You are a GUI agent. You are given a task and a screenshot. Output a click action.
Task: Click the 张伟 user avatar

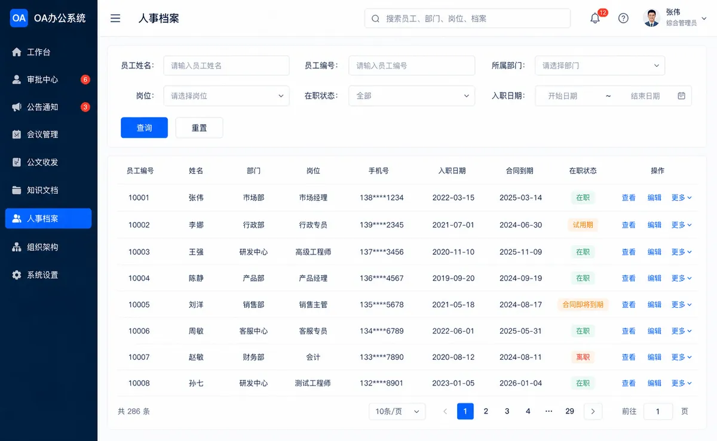pos(651,18)
